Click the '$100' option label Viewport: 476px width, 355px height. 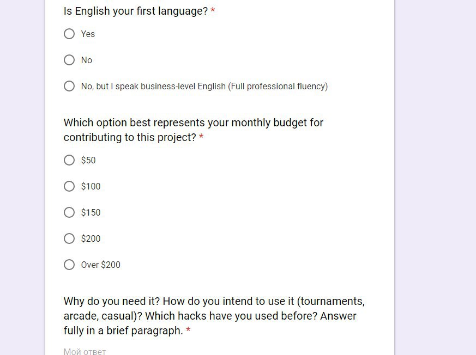click(91, 186)
